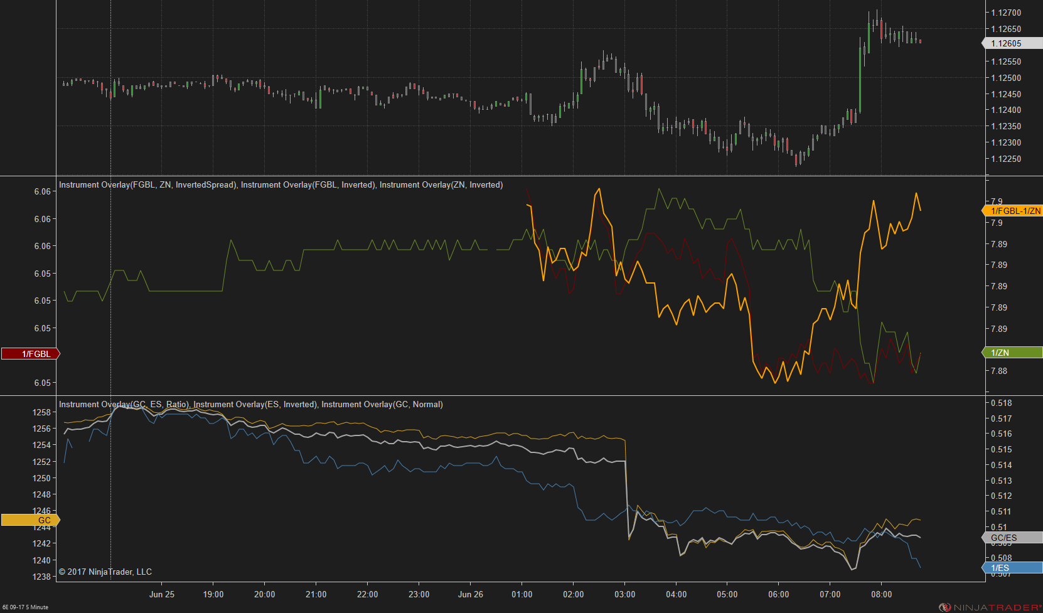This screenshot has height=613, width=1043.
Task: Click the 2017 NinjaTrader, LLC copyright text
Action: pos(105,572)
